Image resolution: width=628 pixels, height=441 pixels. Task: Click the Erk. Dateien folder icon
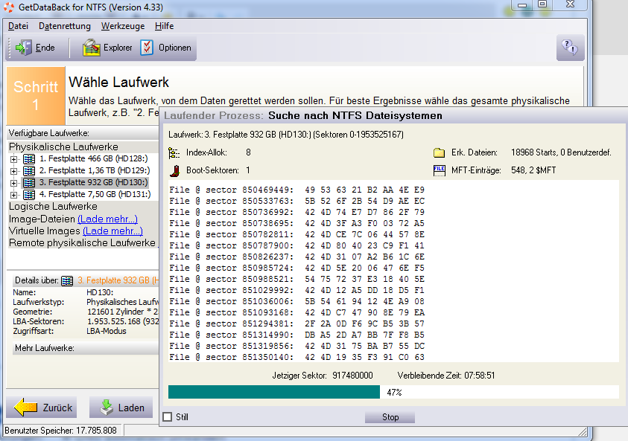439,152
